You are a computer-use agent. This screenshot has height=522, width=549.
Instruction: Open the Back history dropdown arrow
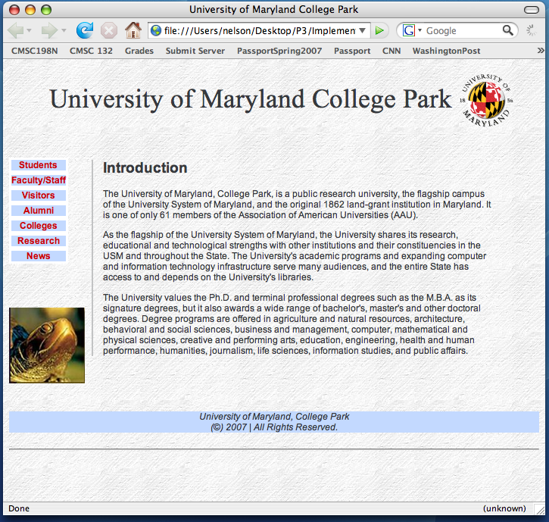[29, 30]
